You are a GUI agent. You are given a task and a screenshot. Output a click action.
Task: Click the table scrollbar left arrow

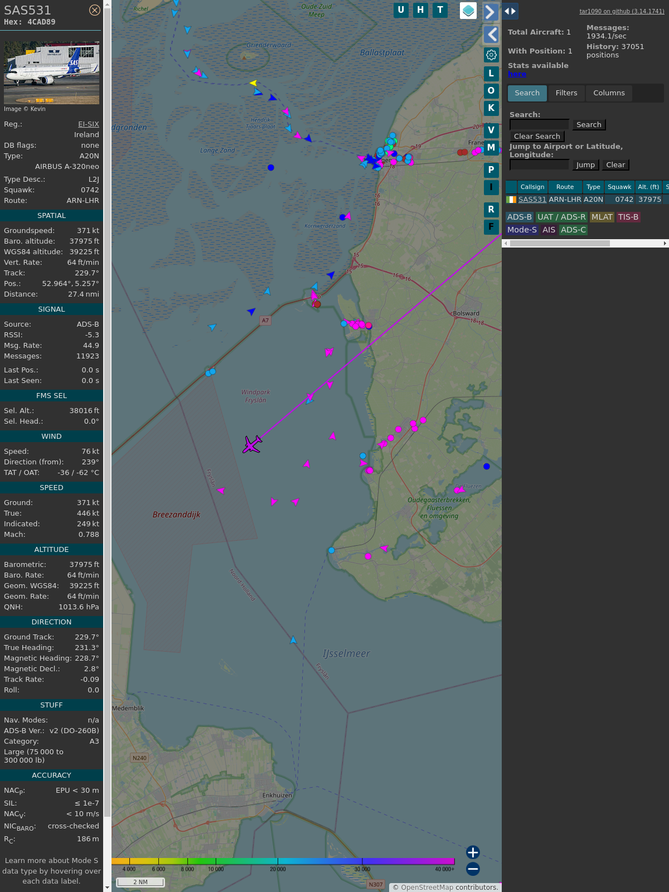point(506,244)
